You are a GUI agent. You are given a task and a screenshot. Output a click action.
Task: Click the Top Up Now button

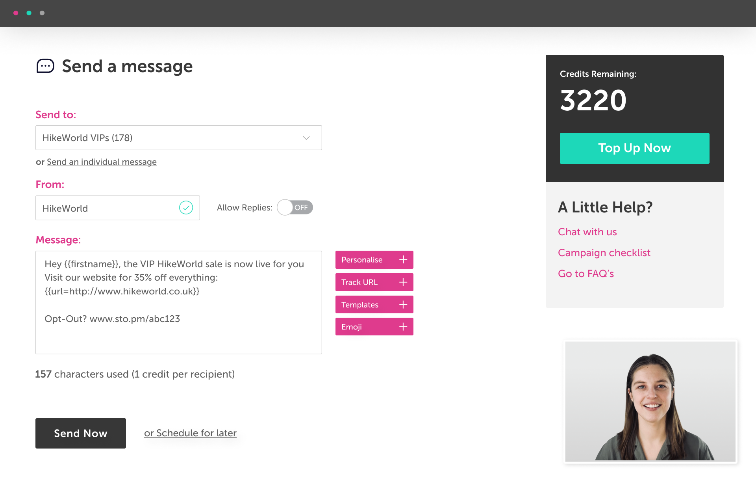coord(634,148)
